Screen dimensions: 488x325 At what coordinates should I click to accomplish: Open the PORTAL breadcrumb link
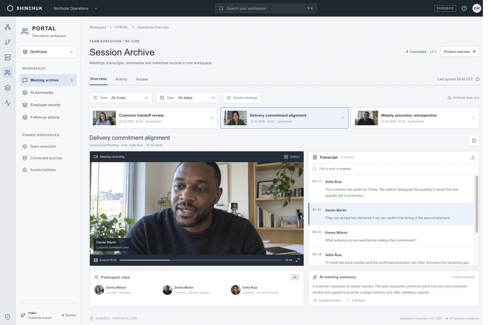point(122,27)
